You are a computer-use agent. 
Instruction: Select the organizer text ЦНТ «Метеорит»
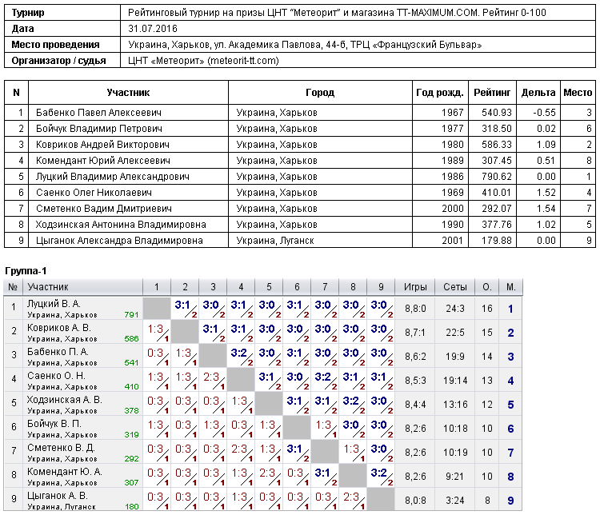[166, 61]
